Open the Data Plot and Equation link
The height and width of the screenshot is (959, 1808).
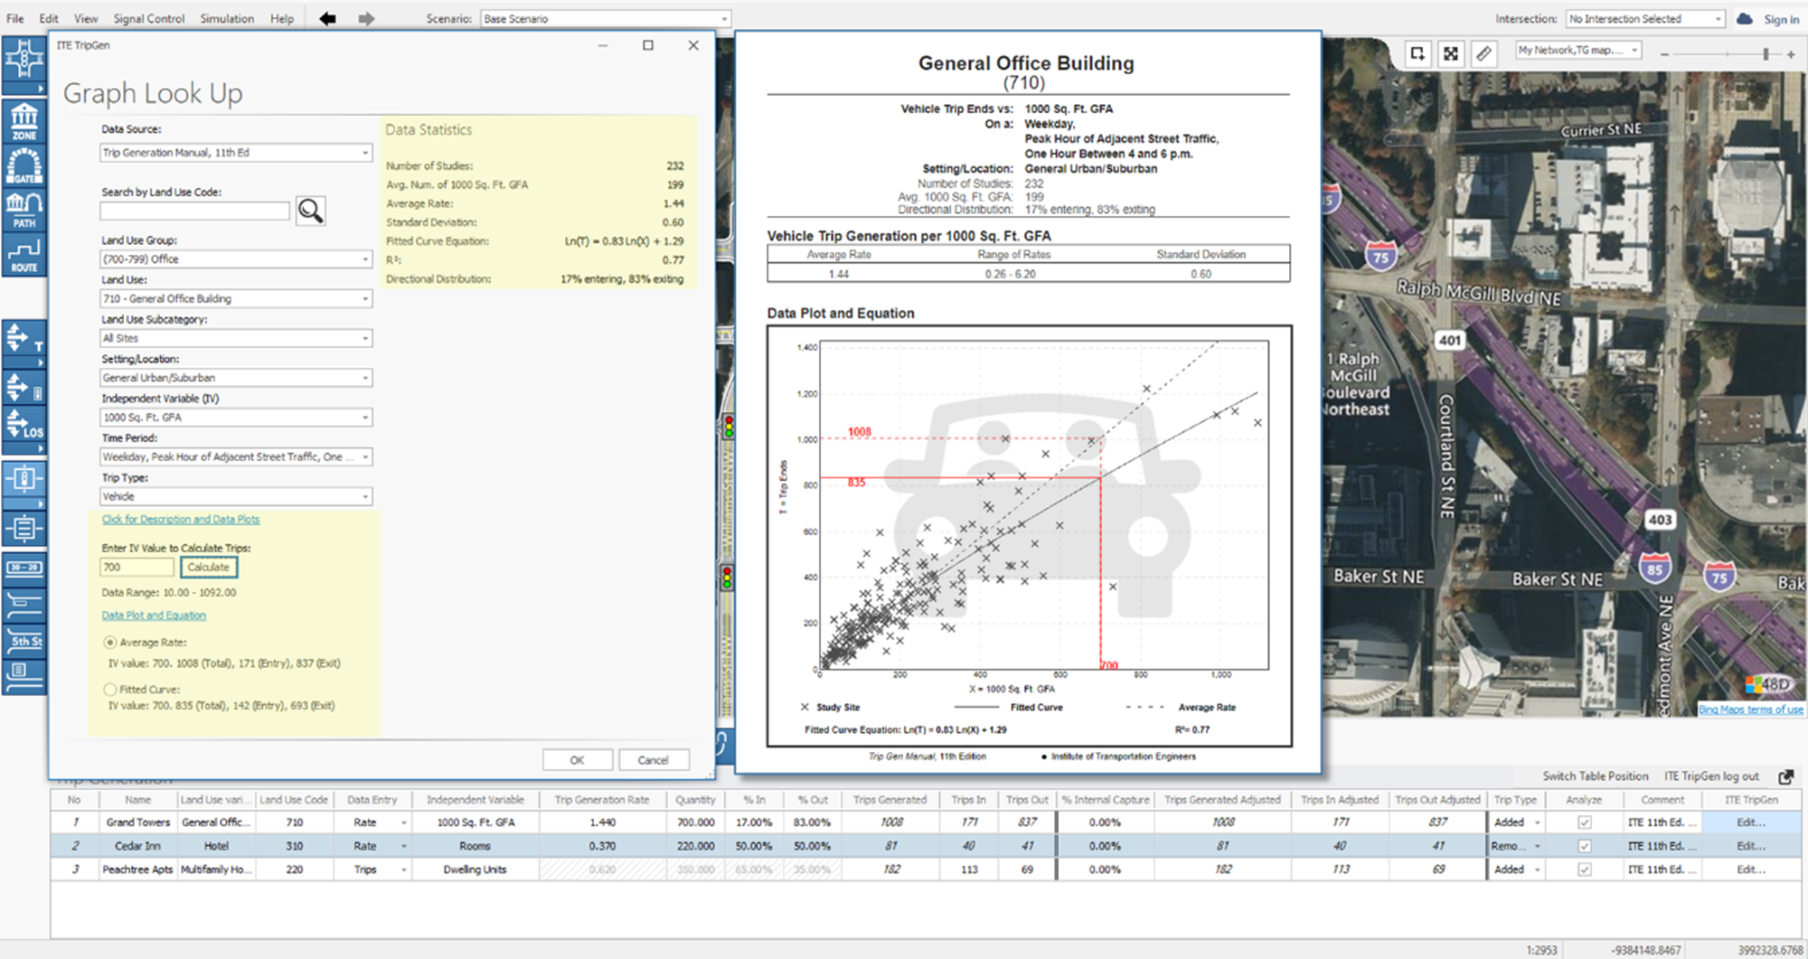(154, 616)
